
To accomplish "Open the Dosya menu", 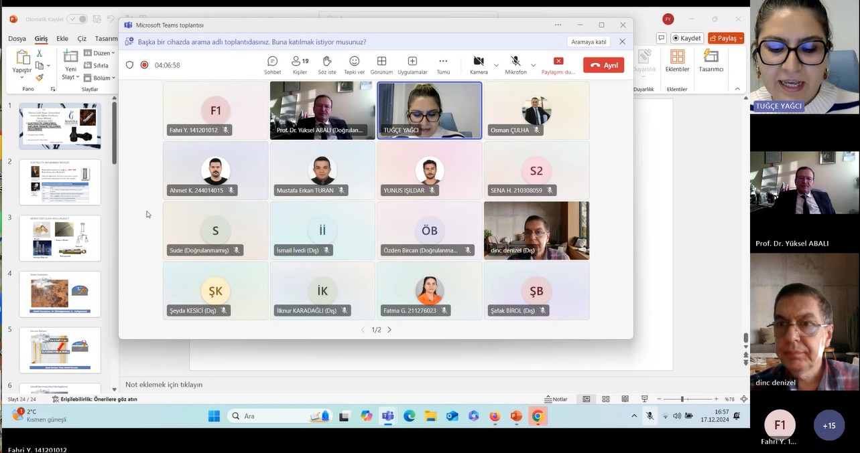I will click(x=17, y=39).
